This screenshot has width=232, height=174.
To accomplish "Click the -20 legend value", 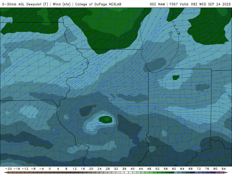I will coord(8,169).
